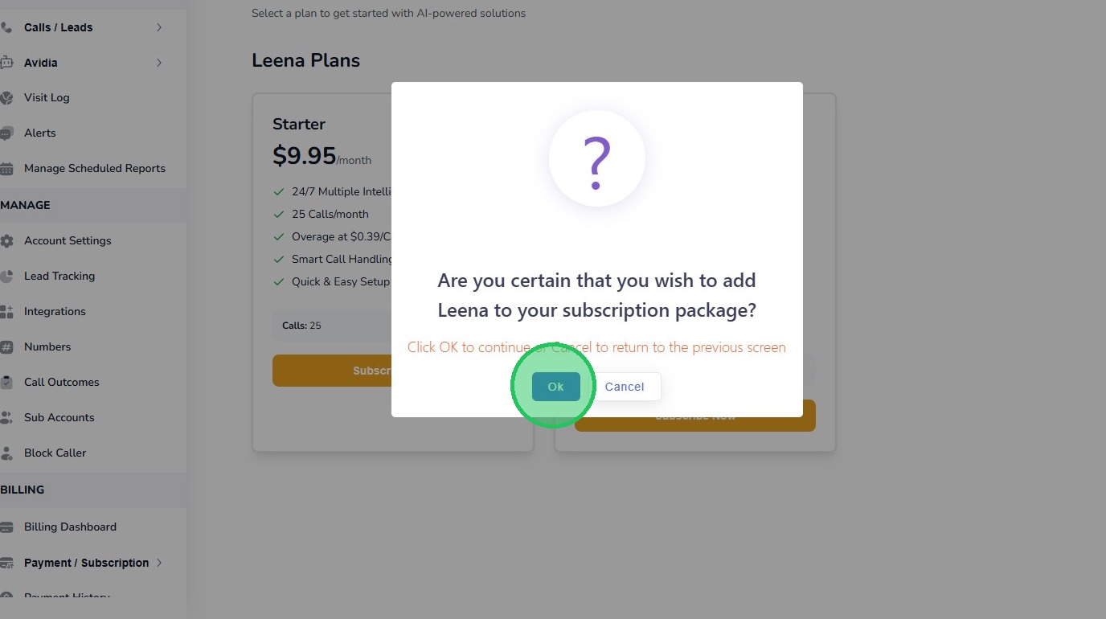This screenshot has width=1106, height=619.
Task: Confirm the subscription by clicking Ok
Action: click(x=555, y=387)
